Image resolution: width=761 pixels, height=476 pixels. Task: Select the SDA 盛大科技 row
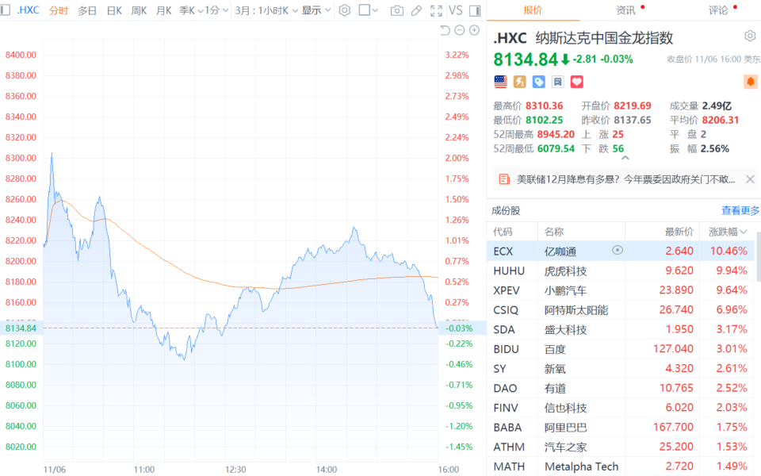[x=621, y=329]
